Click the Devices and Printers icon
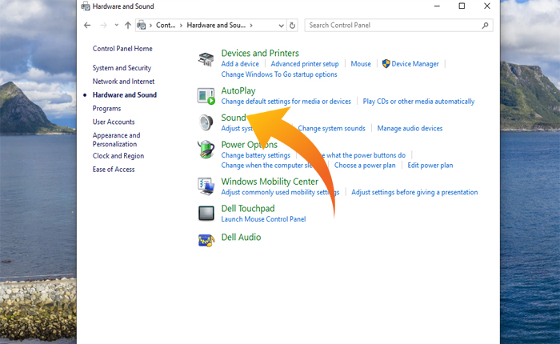 point(206,58)
